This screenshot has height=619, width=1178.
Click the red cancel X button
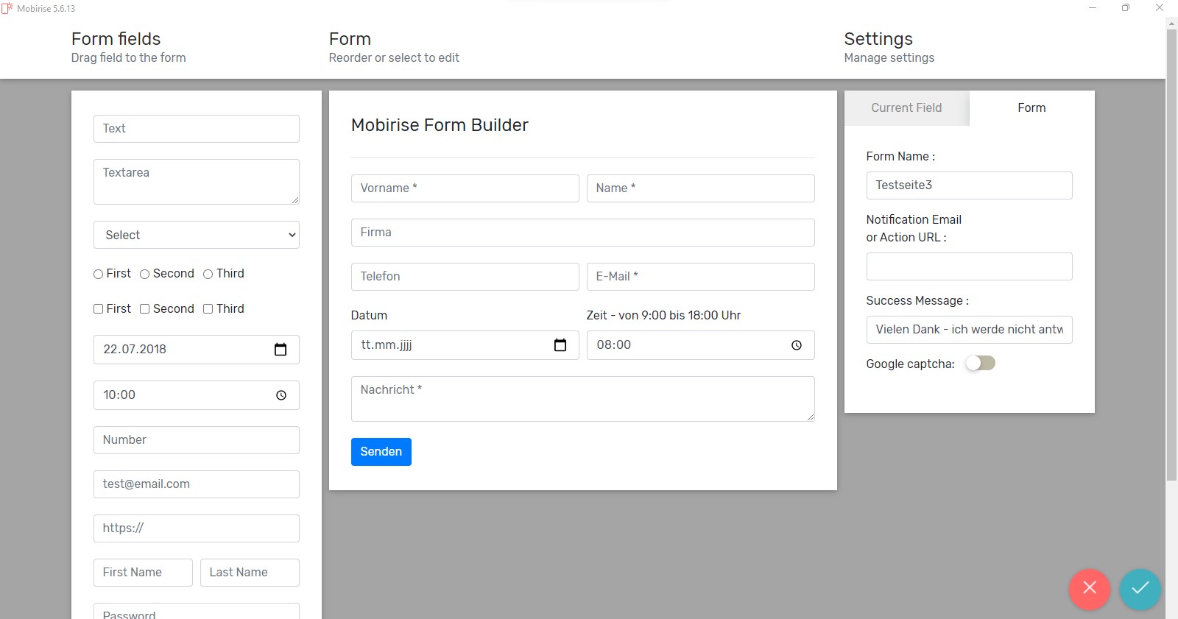1089,589
